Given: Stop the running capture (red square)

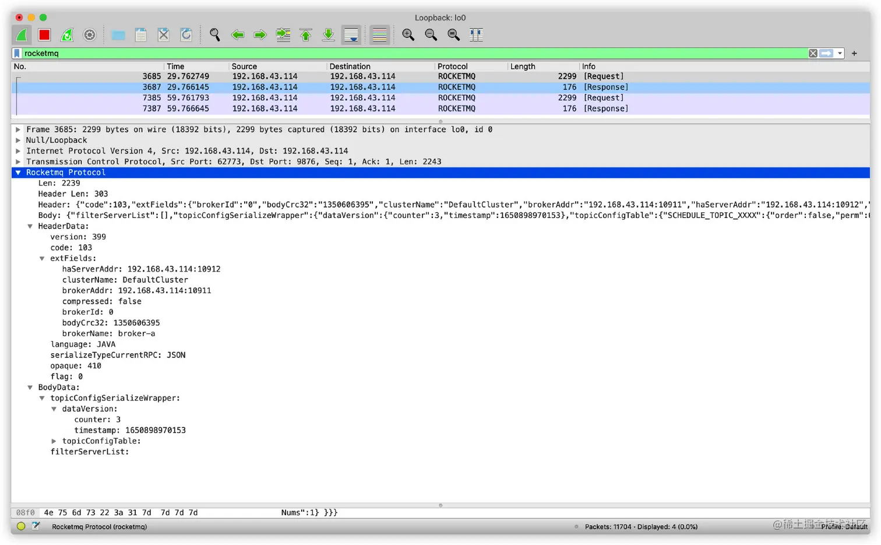Looking at the screenshot, I should [x=44, y=35].
